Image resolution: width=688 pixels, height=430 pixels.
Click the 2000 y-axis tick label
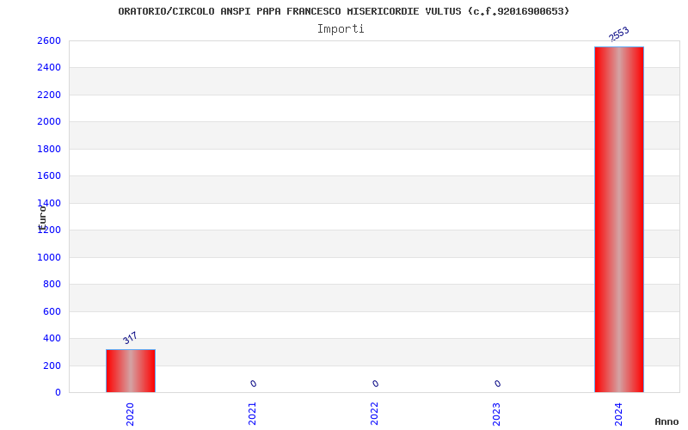coord(49,121)
